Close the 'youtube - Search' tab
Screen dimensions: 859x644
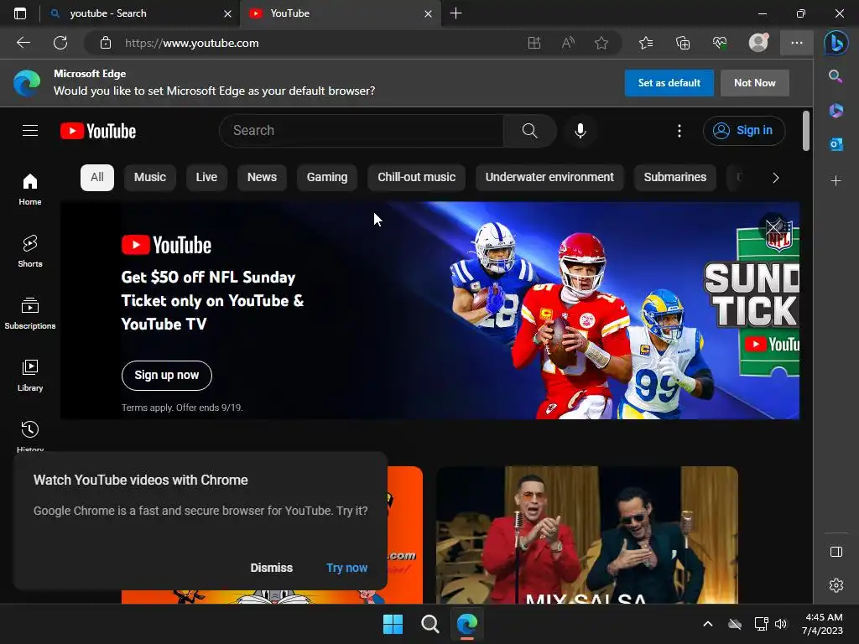[x=228, y=13]
